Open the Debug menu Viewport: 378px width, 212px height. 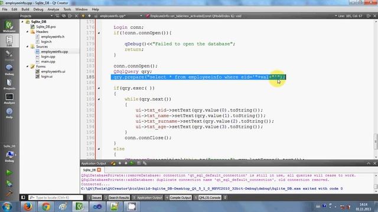pyautogui.click(x=38, y=9)
